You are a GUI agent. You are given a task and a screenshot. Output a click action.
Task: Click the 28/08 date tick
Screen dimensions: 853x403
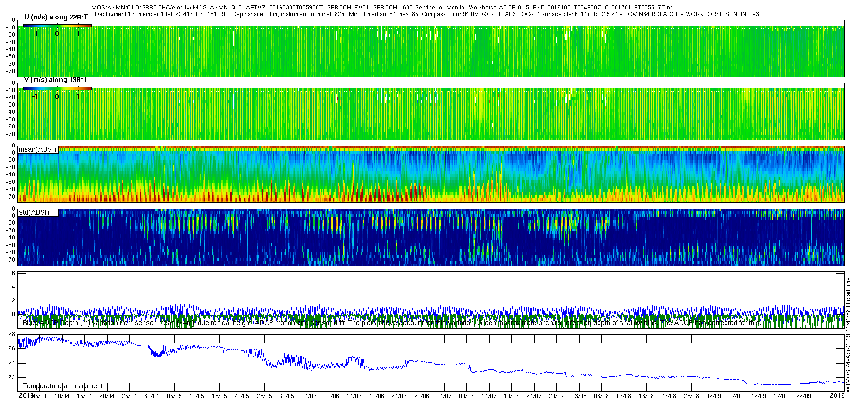click(x=691, y=396)
